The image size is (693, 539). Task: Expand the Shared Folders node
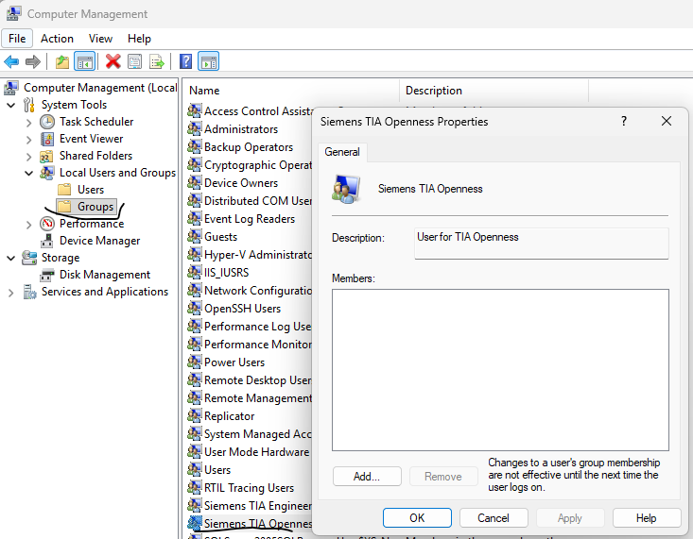coord(28,157)
